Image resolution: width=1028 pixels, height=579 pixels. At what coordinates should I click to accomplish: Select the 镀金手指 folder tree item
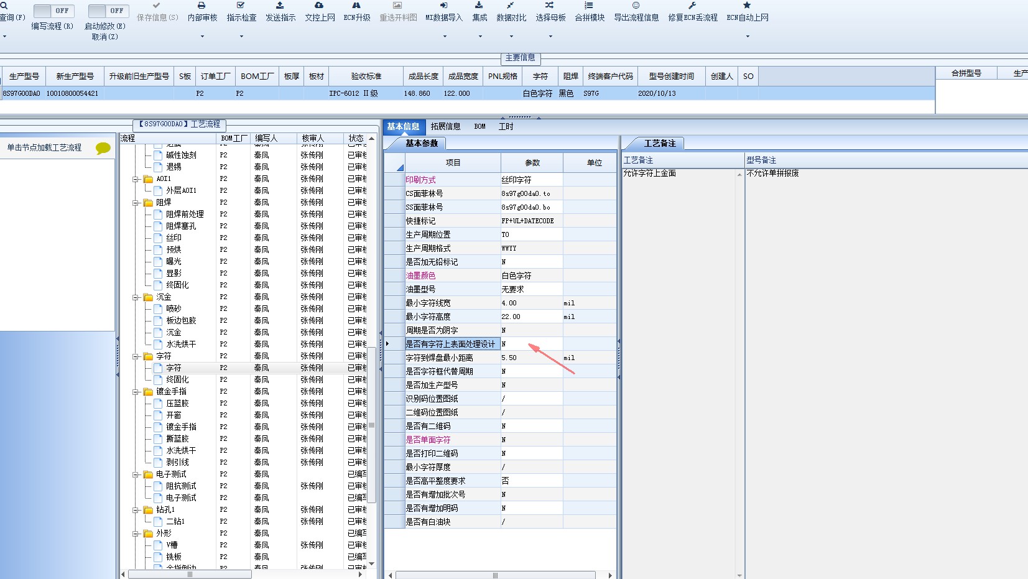pos(171,392)
